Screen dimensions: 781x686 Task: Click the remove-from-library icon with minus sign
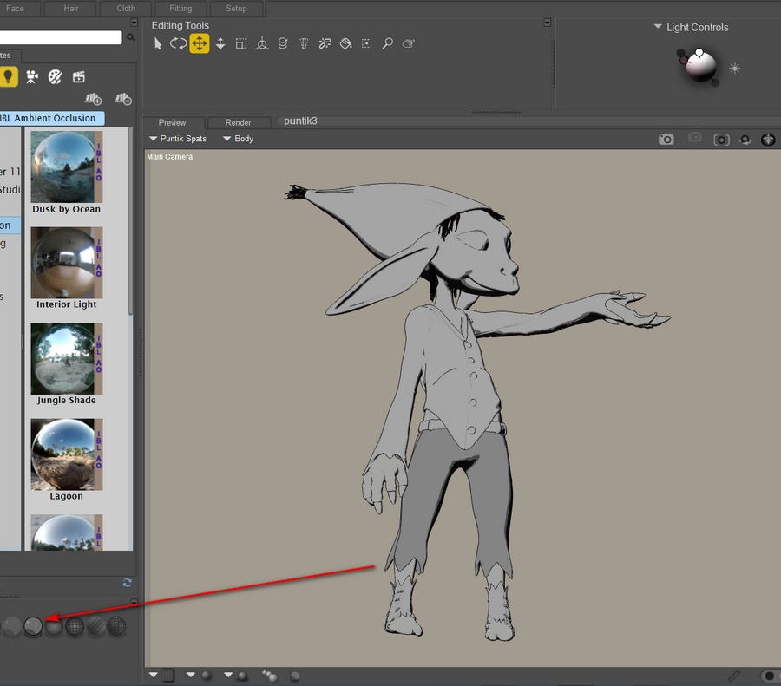pos(122,100)
